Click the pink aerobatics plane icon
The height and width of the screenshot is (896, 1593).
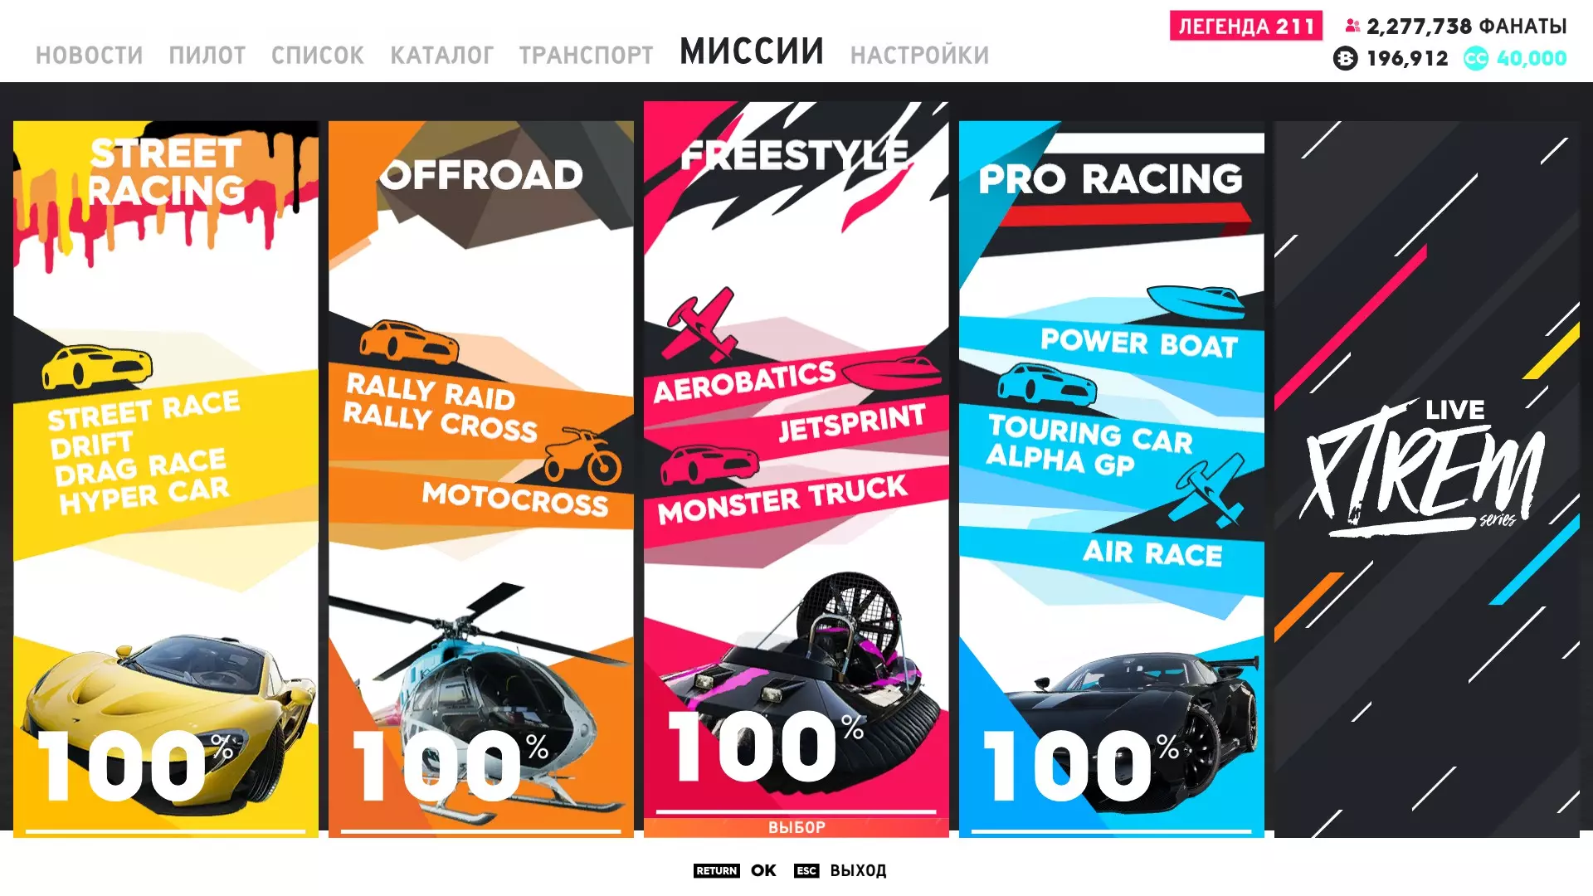point(703,324)
